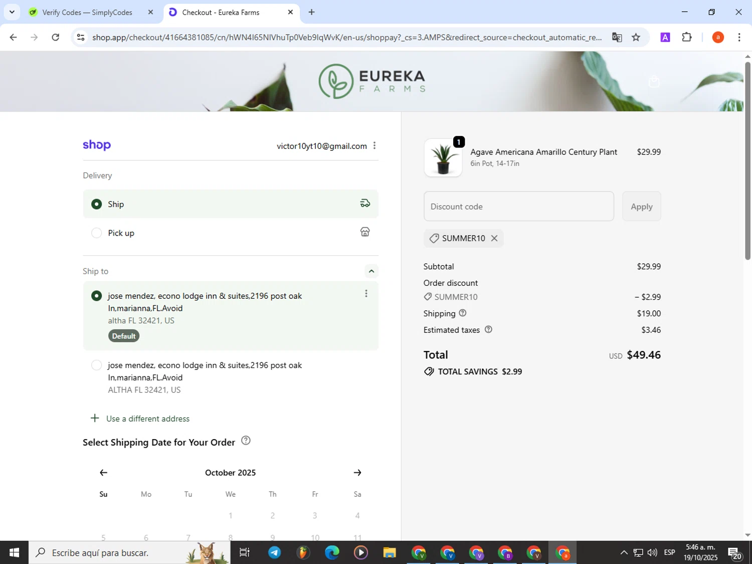
Task: Select the ALTHA FL 32421 second address
Action: click(231, 378)
